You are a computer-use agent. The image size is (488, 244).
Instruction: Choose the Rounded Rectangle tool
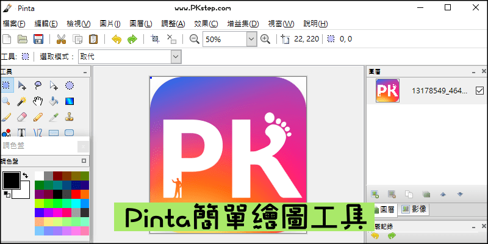(x=70, y=133)
